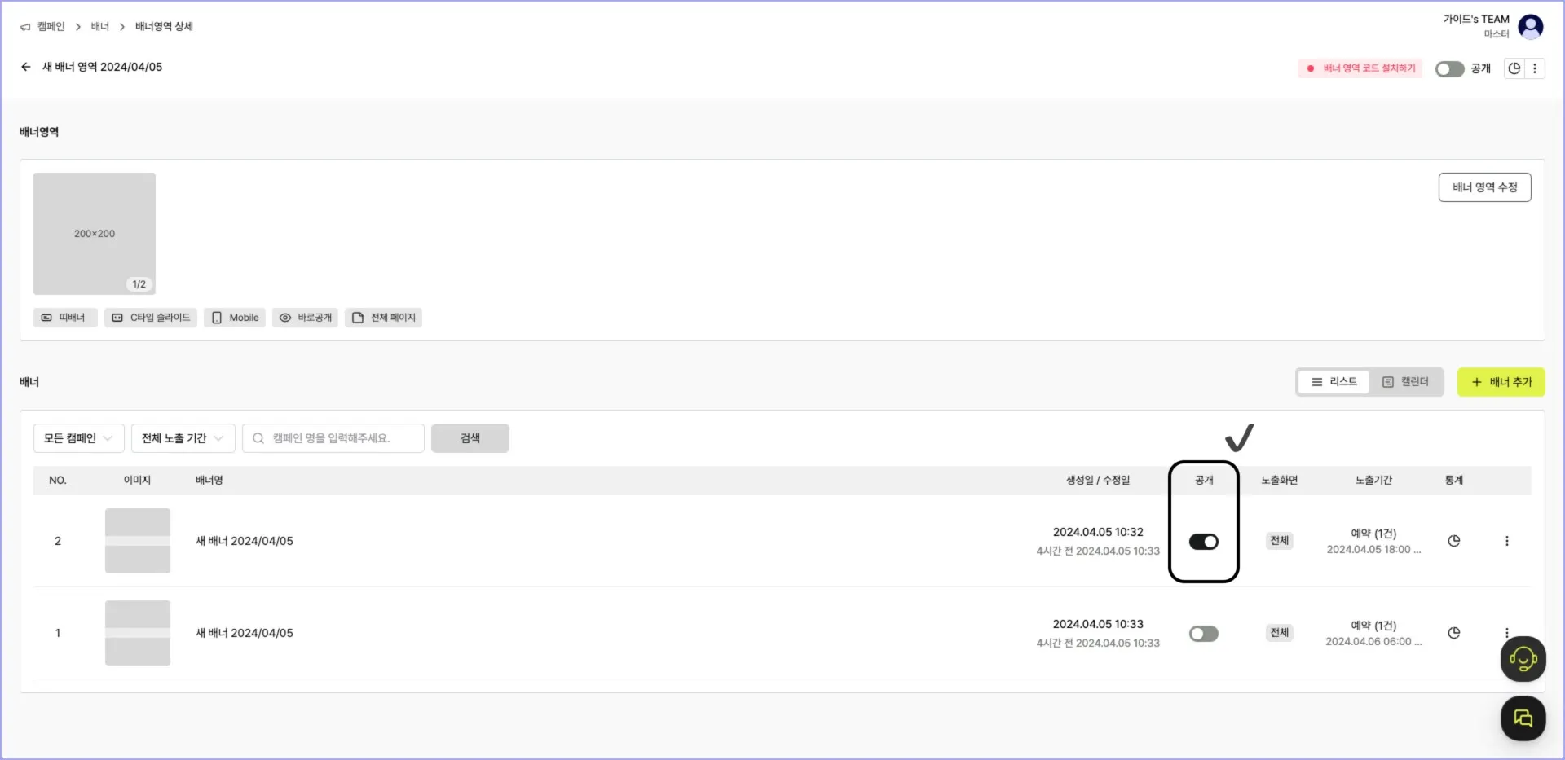
Task: Open thumbnail image of banner No. 1
Action: pos(138,633)
